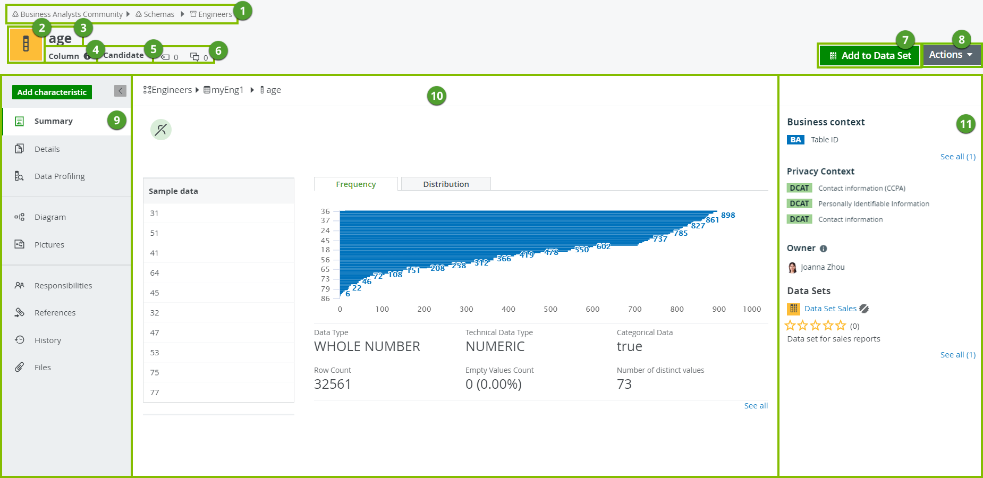The height and width of the screenshot is (478, 983).
Task: Click the Add to Data Set button
Action: [x=869, y=56]
